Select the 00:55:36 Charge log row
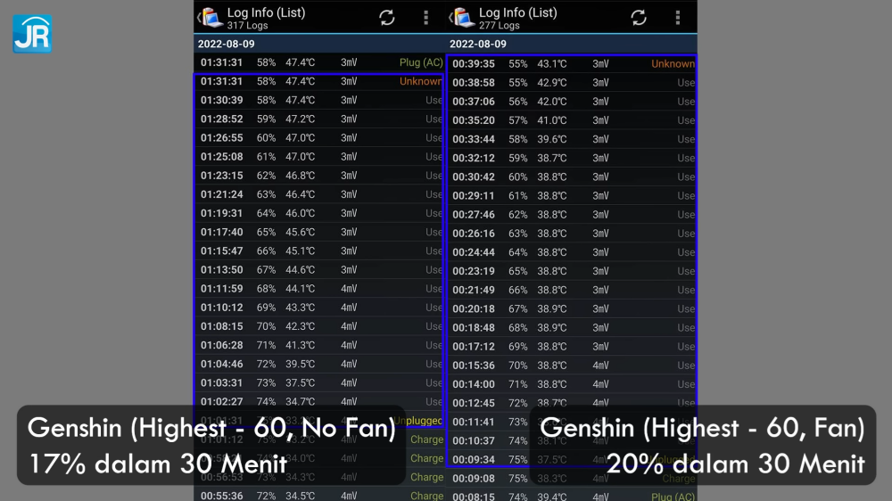The width and height of the screenshot is (892, 501). (x=319, y=495)
